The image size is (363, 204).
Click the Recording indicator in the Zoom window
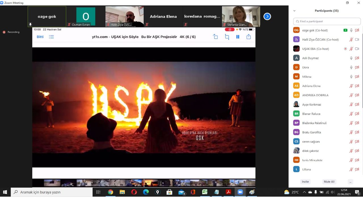click(x=11, y=32)
